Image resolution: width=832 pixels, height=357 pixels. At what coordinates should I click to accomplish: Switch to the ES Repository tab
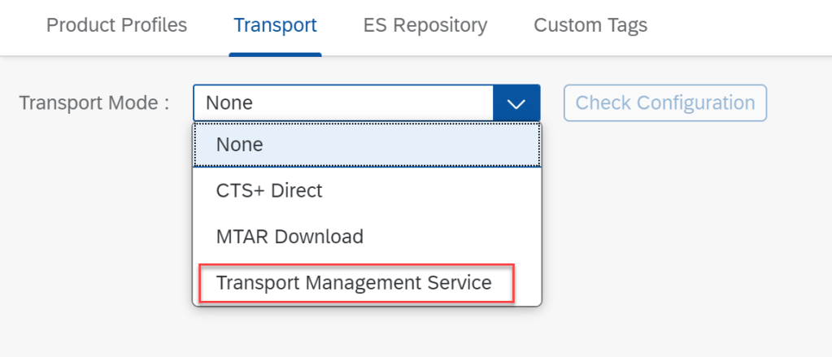click(x=425, y=25)
